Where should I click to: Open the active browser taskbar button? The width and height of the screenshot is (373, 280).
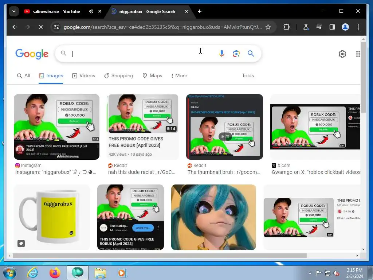pyautogui.click(x=78, y=273)
